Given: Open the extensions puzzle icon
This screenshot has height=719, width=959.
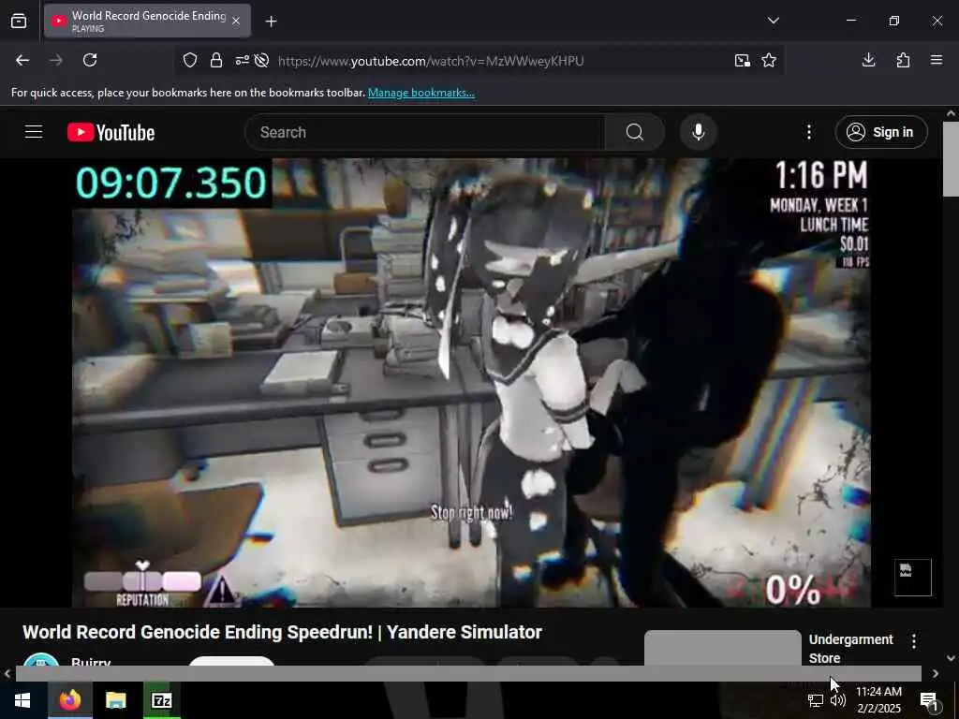Looking at the screenshot, I should point(903,60).
